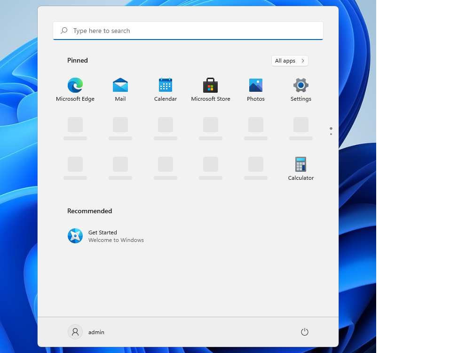Click the loading placeholder tile below Microsoft Edge

tap(75, 126)
